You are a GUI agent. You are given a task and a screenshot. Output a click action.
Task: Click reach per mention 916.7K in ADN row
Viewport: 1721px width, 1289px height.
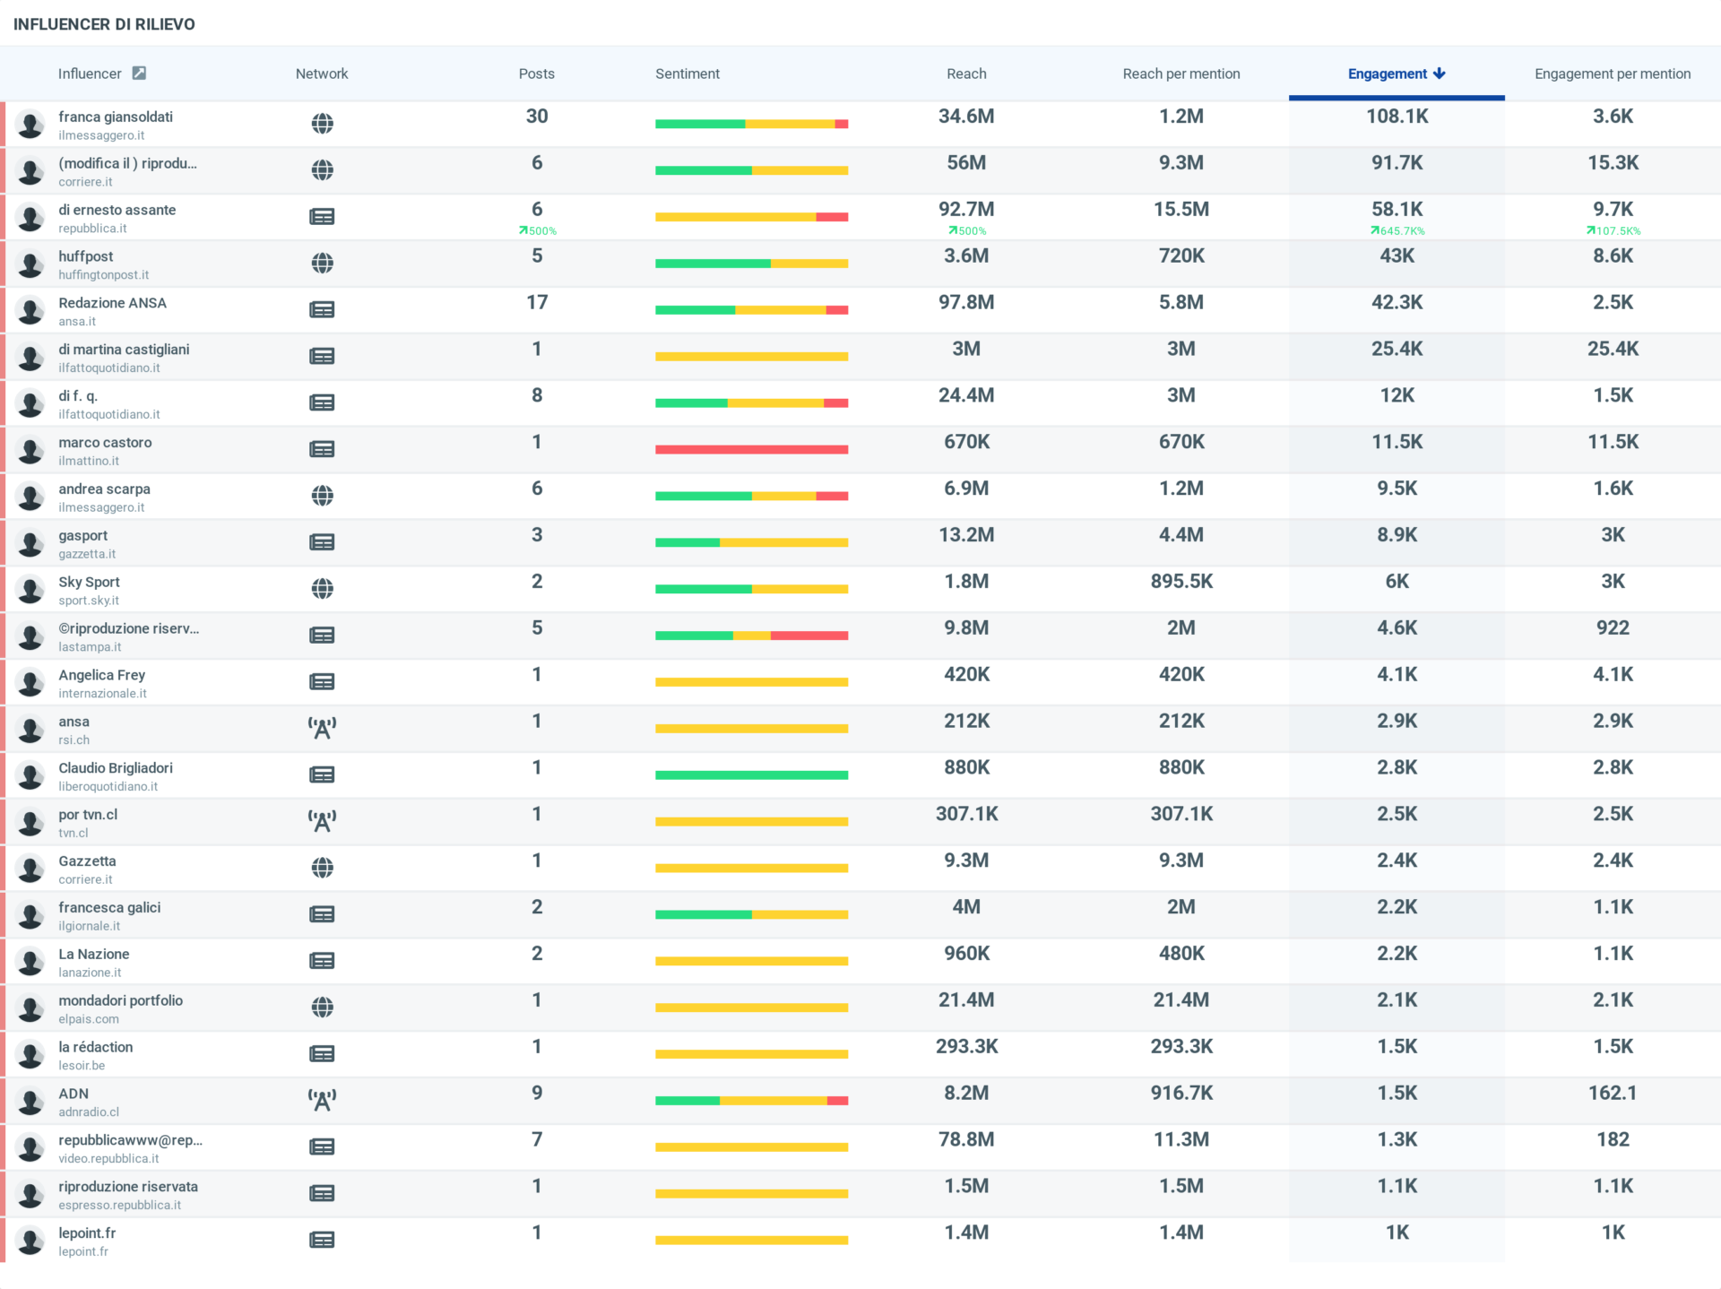pyautogui.click(x=1181, y=1093)
